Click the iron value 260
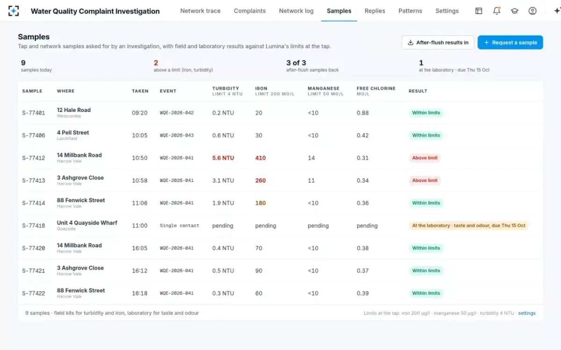Image resolution: width=561 pixels, height=350 pixels. [260, 181]
